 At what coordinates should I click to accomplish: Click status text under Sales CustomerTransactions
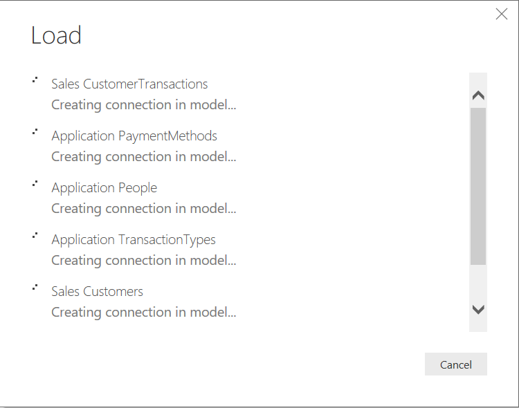click(x=144, y=105)
